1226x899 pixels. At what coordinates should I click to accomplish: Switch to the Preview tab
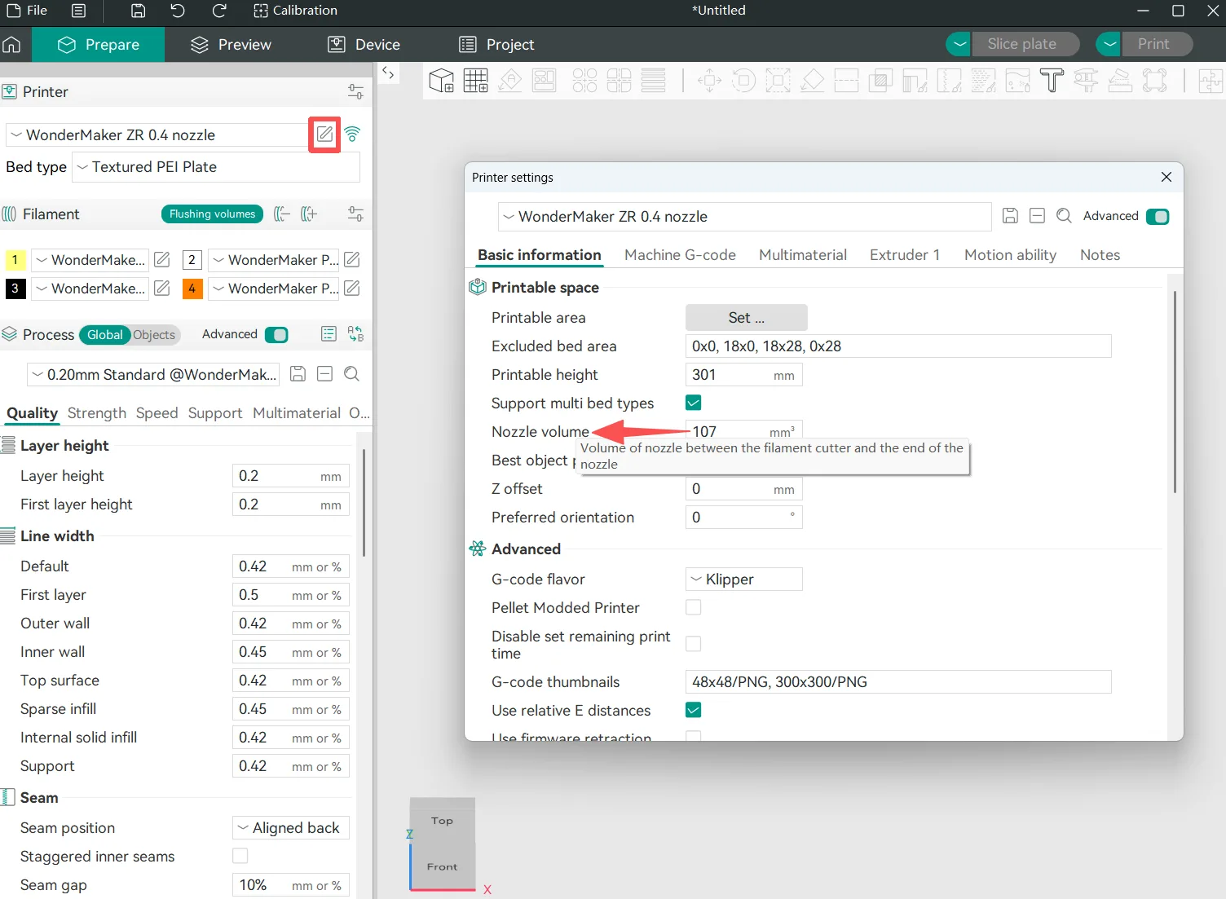pyautogui.click(x=231, y=45)
